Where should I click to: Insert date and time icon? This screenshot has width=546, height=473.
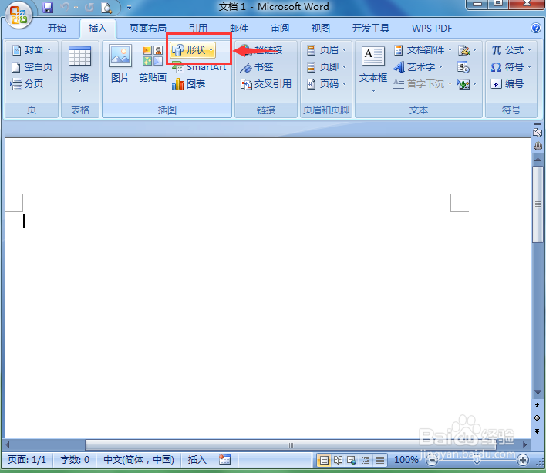point(463,67)
